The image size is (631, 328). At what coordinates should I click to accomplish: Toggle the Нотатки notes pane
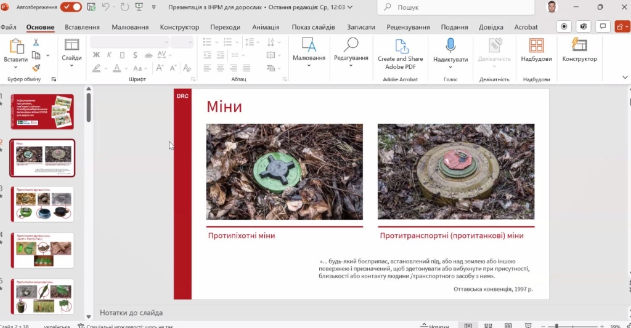point(434,326)
